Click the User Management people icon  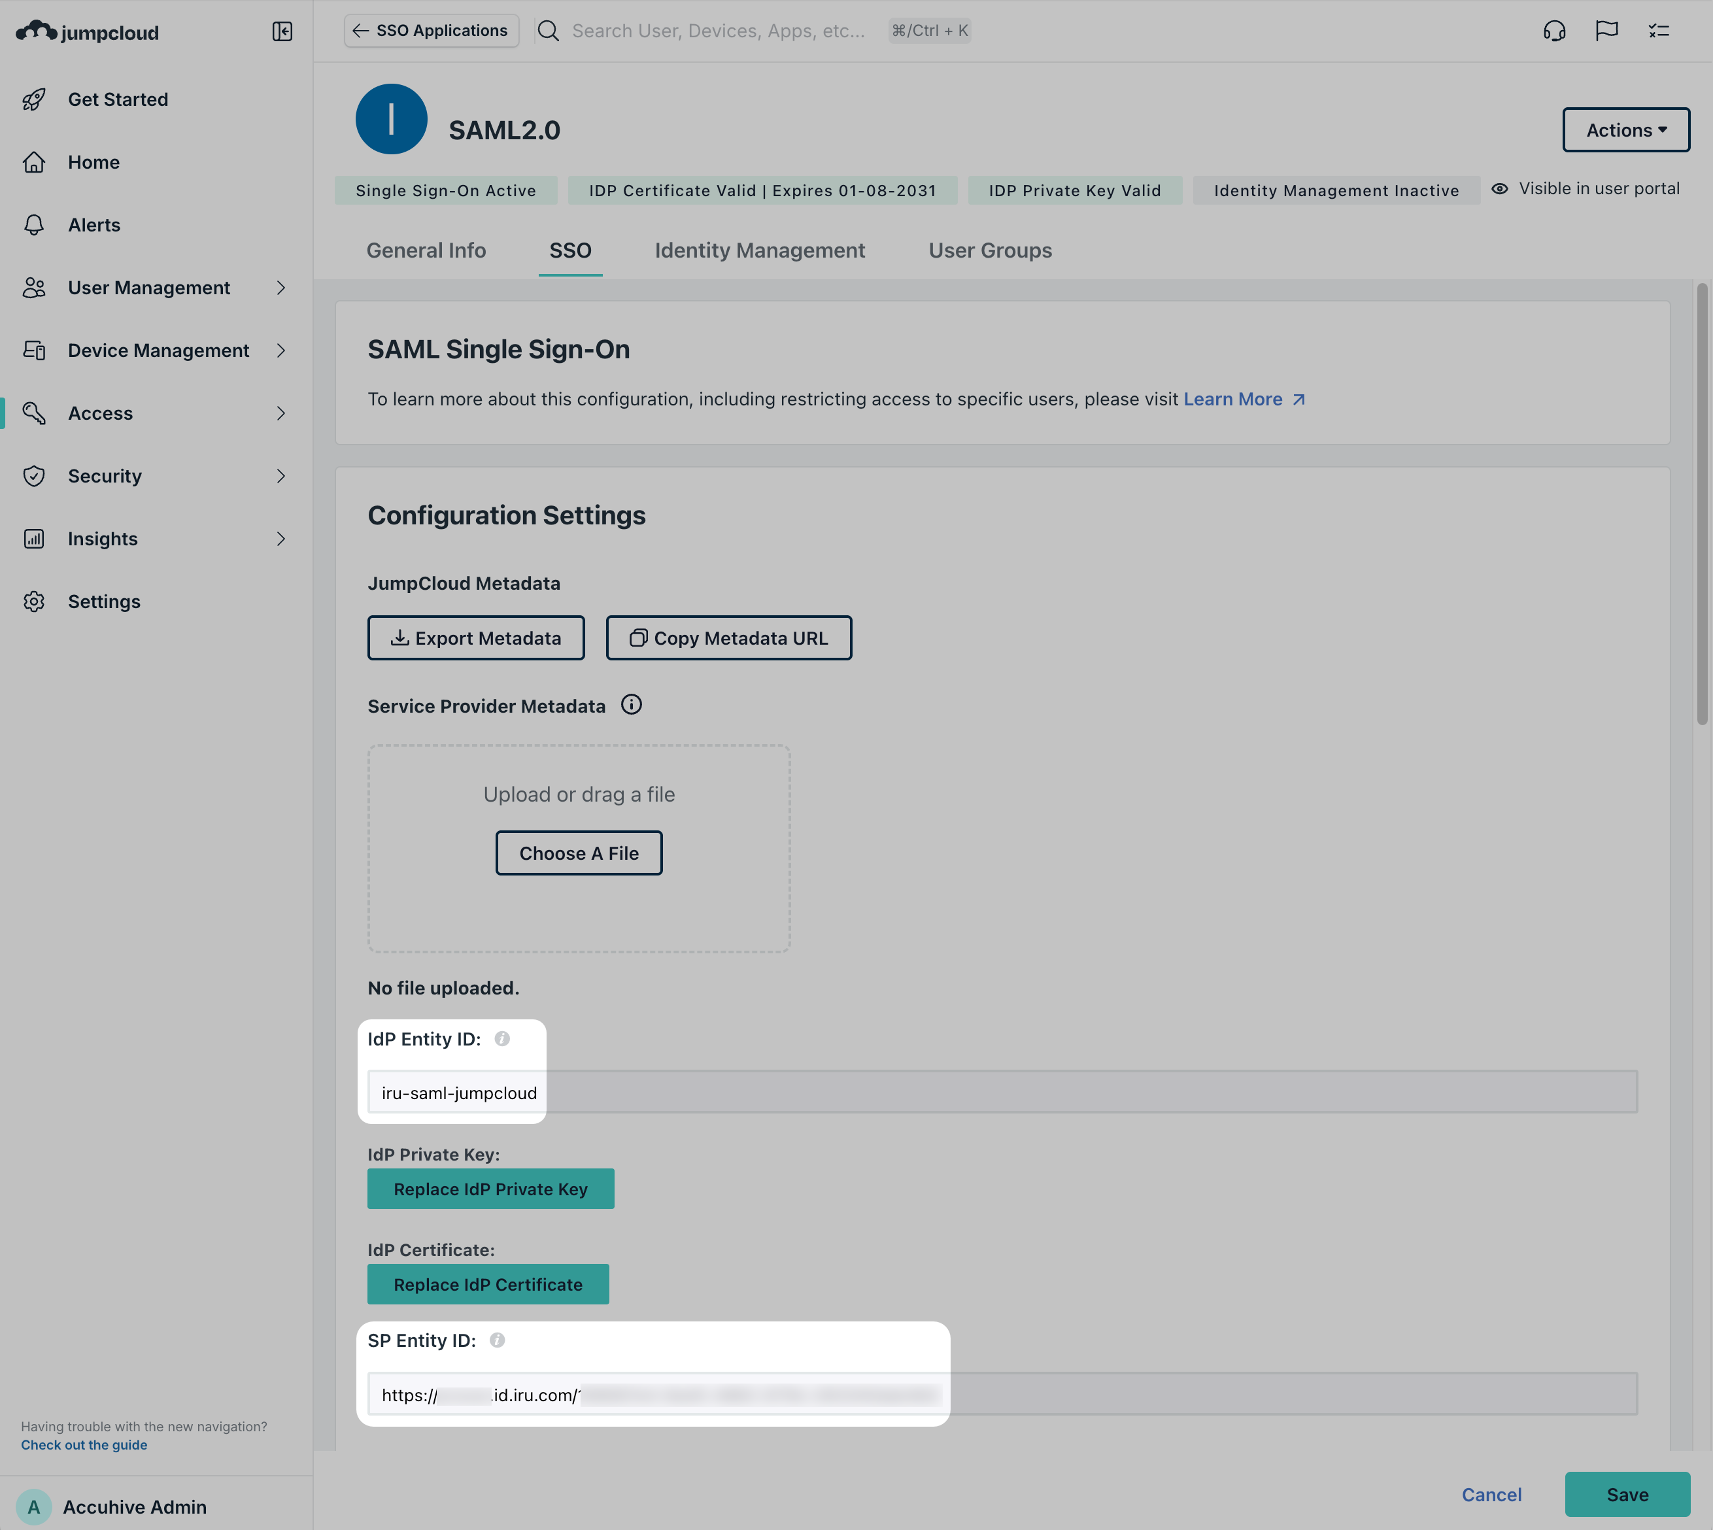[33, 288]
